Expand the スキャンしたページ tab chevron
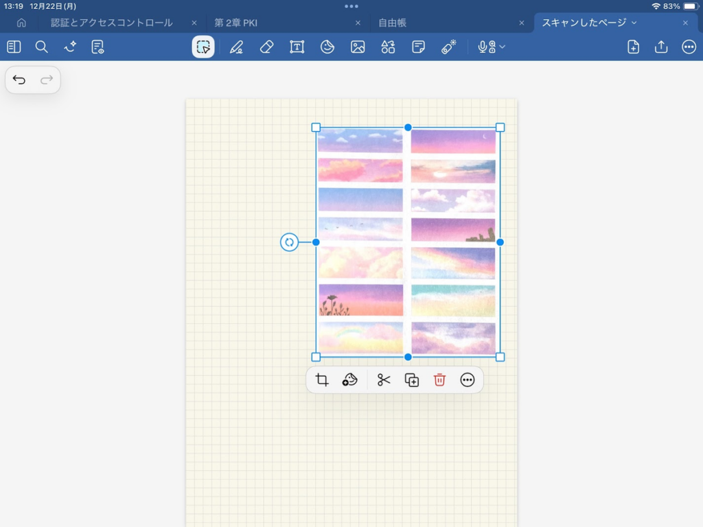Viewport: 703px width, 527px height. point(634,23)
